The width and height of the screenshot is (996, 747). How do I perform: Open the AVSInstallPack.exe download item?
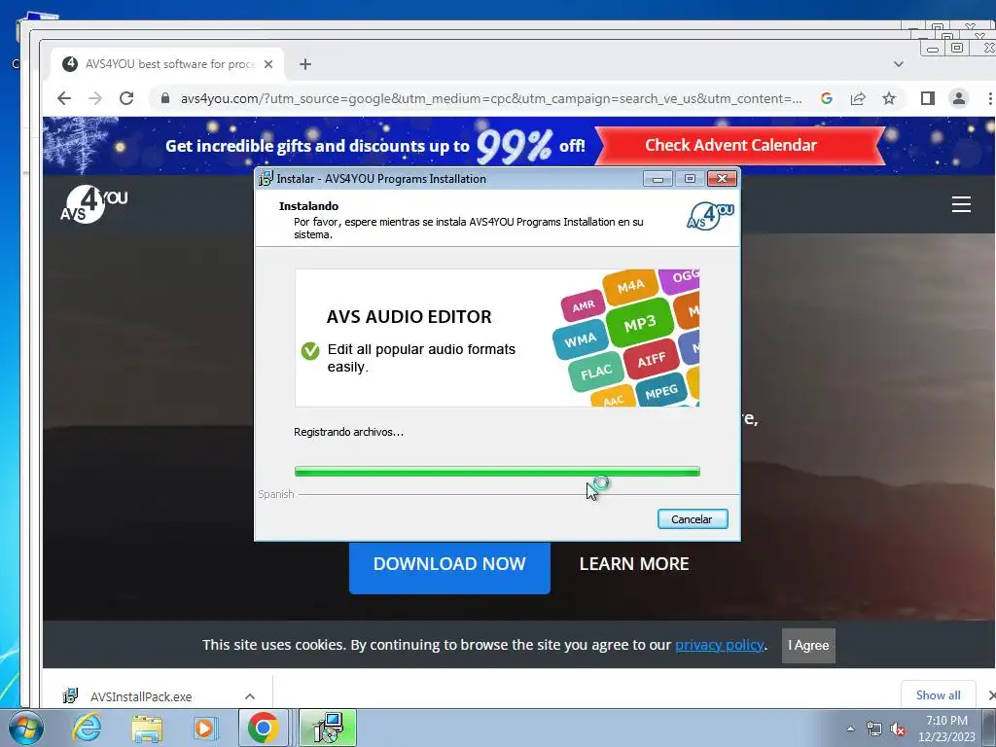141,696
